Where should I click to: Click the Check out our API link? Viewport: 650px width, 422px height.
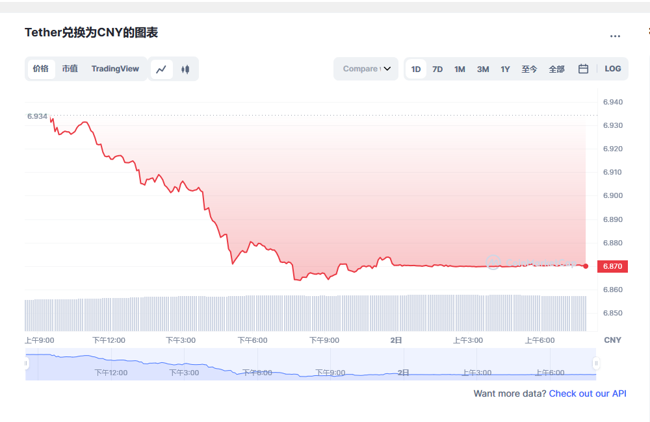tap(588, 393)
